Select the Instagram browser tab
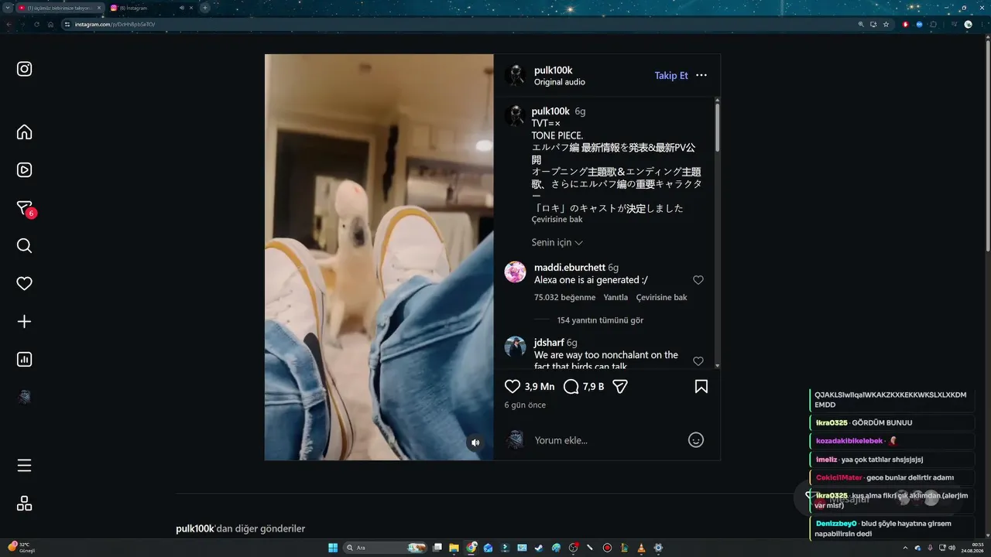The width and height of the screenshot is (991, 557). pyautogui.click(x=151, y=8)
